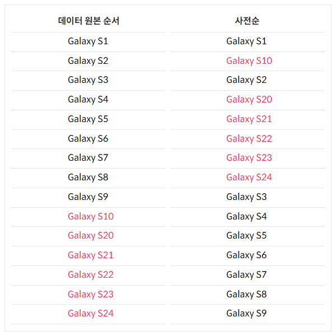This screenshot has height=336, width=336.
Task: Click Galaxy S2 in the left column
Action: [88, 61]
